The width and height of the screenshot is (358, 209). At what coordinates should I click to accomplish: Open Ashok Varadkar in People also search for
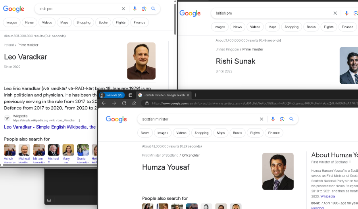click(x=10, y=153)
